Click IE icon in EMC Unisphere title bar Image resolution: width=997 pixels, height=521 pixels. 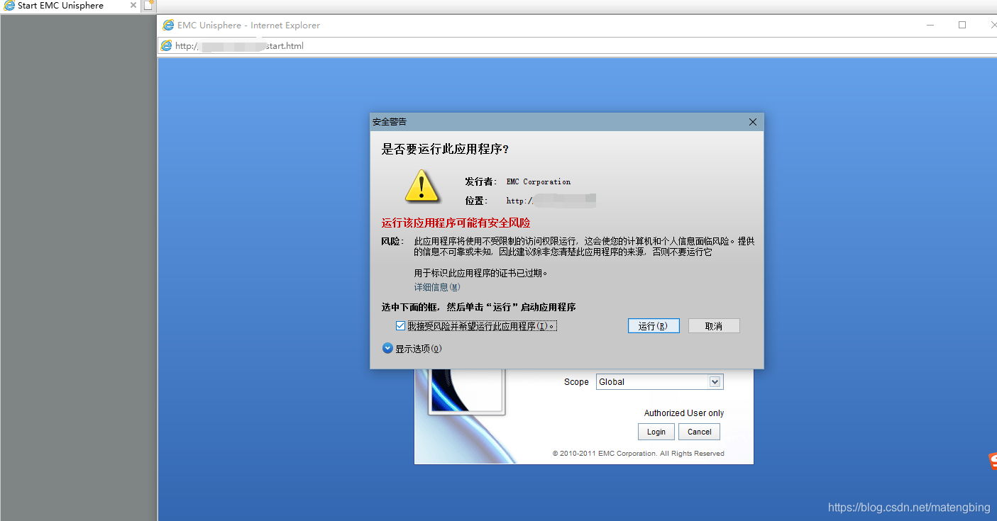point(168,25)
